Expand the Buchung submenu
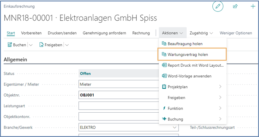 [x=220, y=119]
